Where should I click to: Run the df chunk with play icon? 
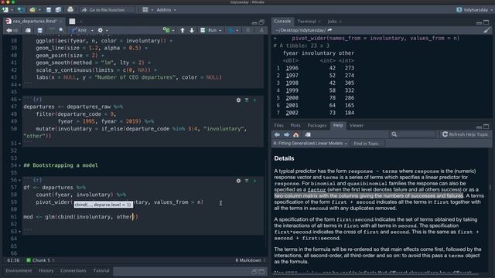coord(254,181)
